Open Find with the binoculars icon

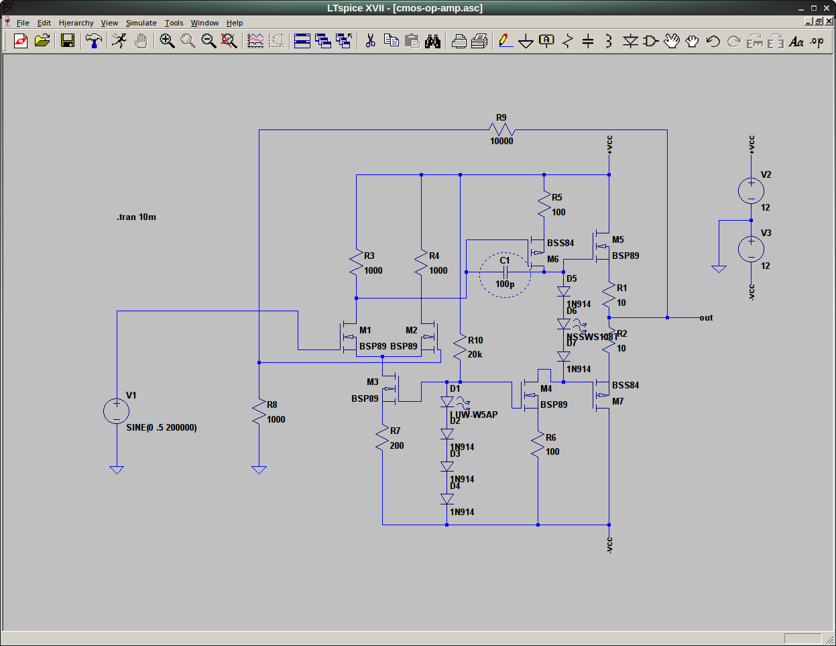(433, 41)
